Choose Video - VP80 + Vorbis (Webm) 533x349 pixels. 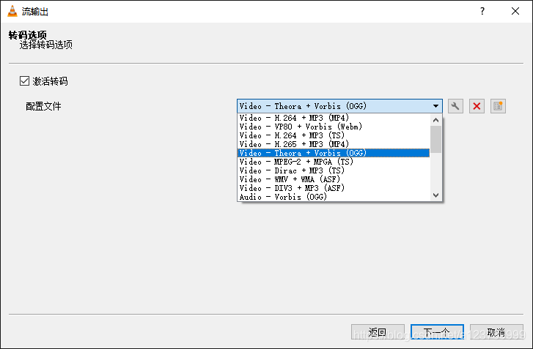point(334,127)
